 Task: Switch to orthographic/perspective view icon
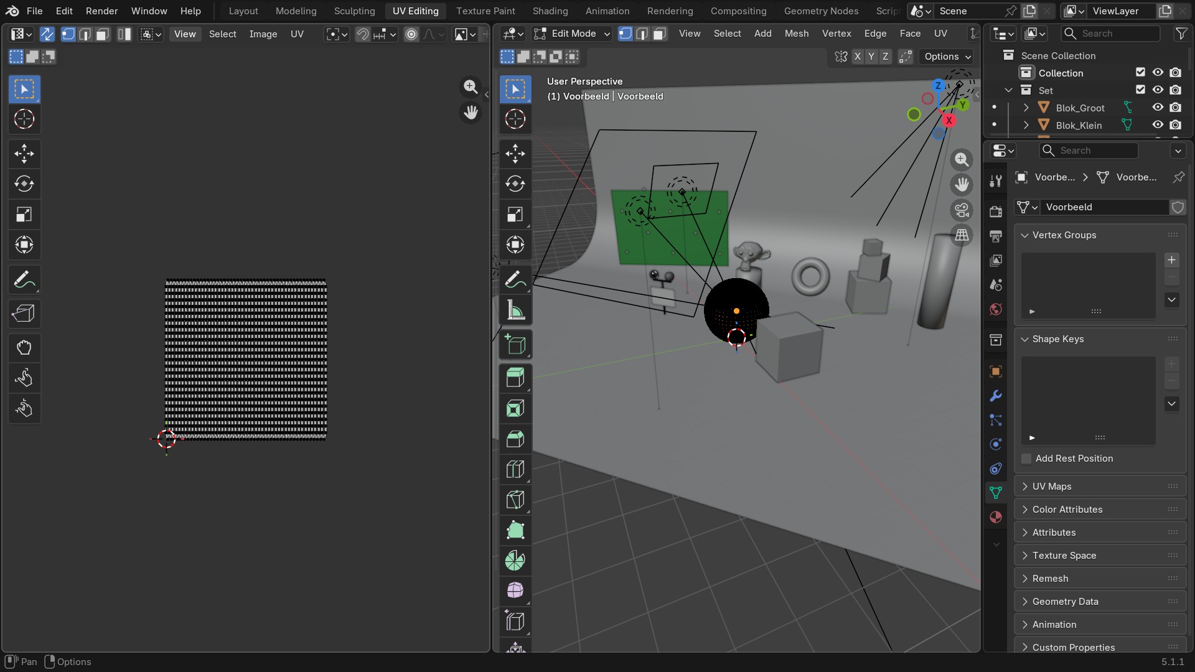(x=962, y=235)
